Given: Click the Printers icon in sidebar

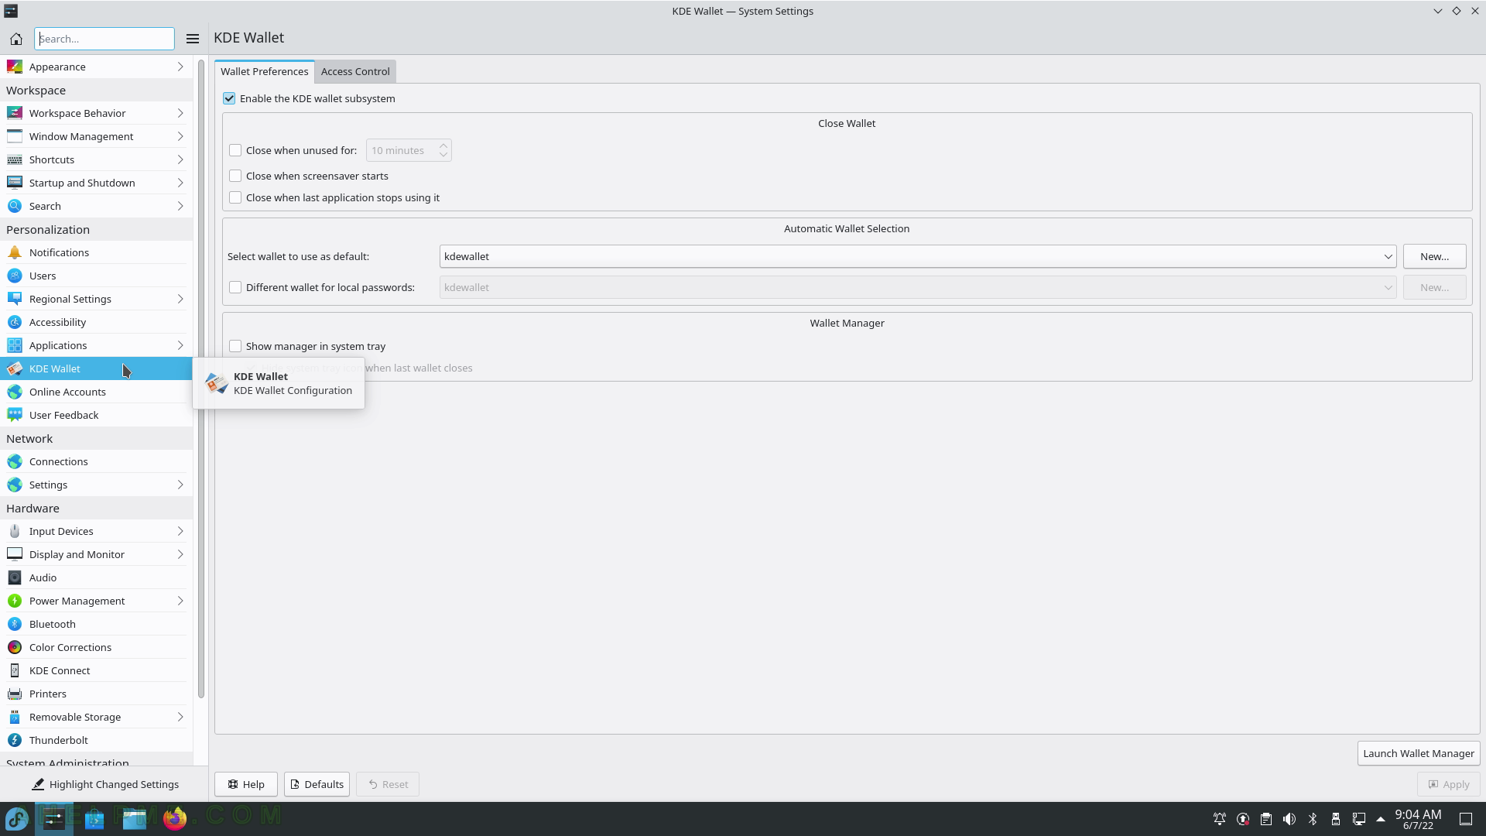Looking at the screenshot, I should point(15,694).
